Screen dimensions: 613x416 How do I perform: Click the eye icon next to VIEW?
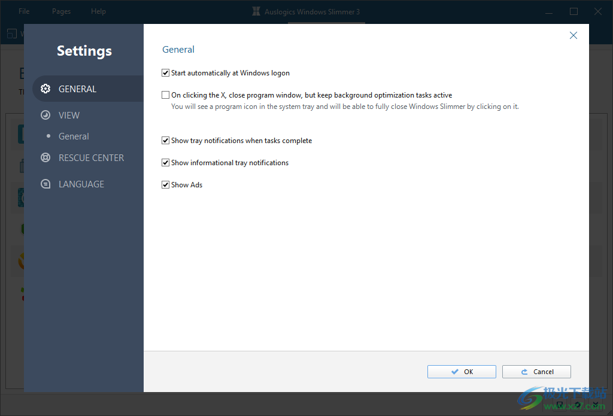coord(45,115)
